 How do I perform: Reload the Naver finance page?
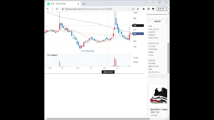tap(57, 9)
